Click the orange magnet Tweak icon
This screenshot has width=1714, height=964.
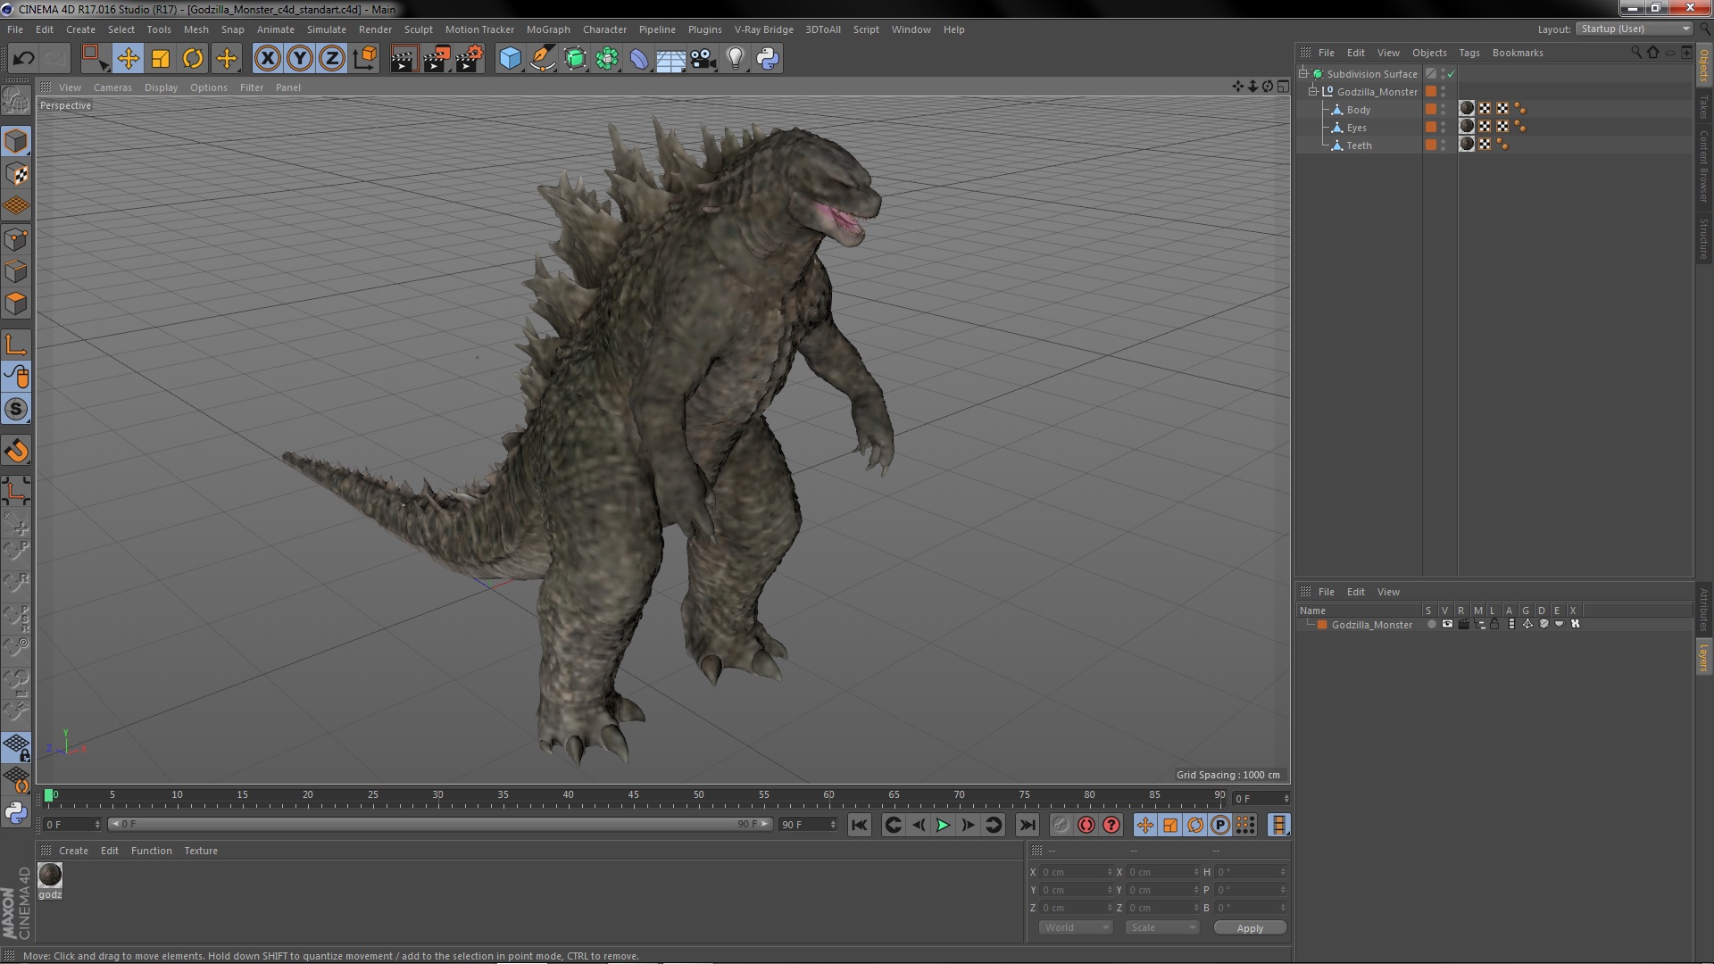click(x=16, y=451)
